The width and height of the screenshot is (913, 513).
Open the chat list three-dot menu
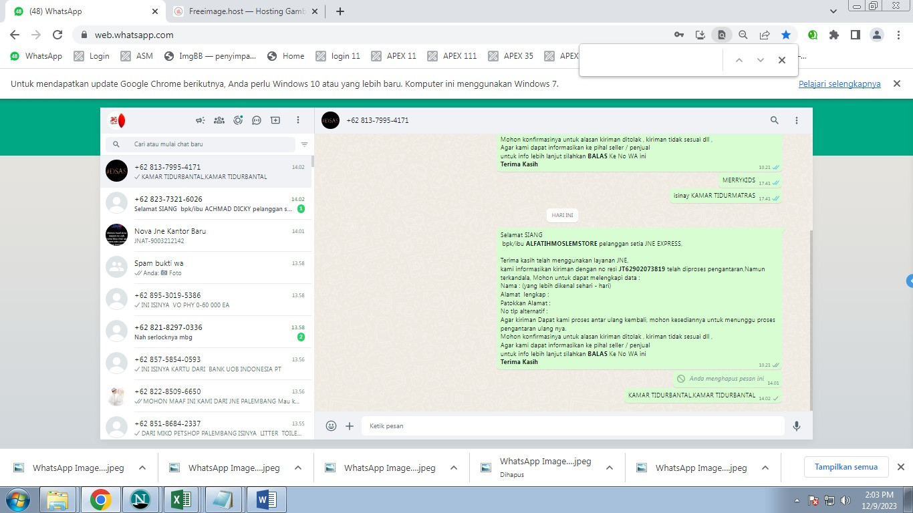point(298,120)
